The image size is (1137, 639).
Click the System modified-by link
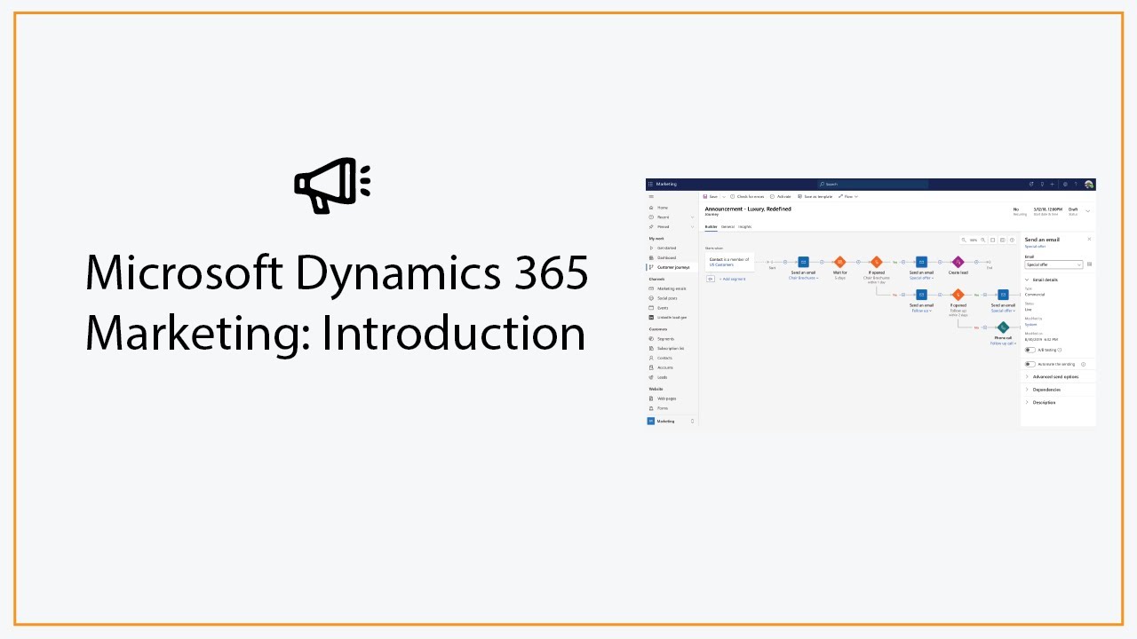pyautogui.click(x=1030, y=325)
